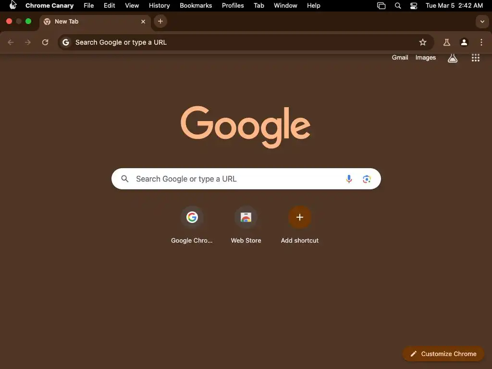Open a new tab with plus button

(x=160, y=21)
